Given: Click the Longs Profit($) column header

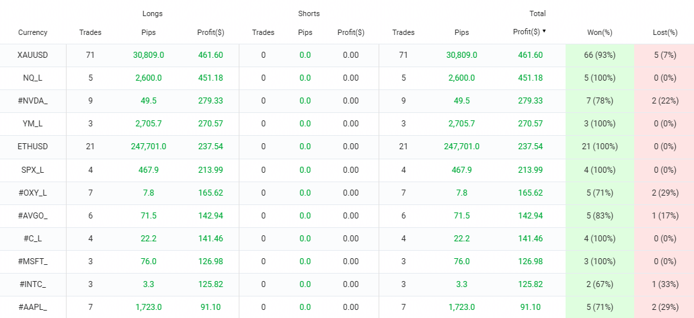Looking at the screenshot, I should [x=210, y=32].
